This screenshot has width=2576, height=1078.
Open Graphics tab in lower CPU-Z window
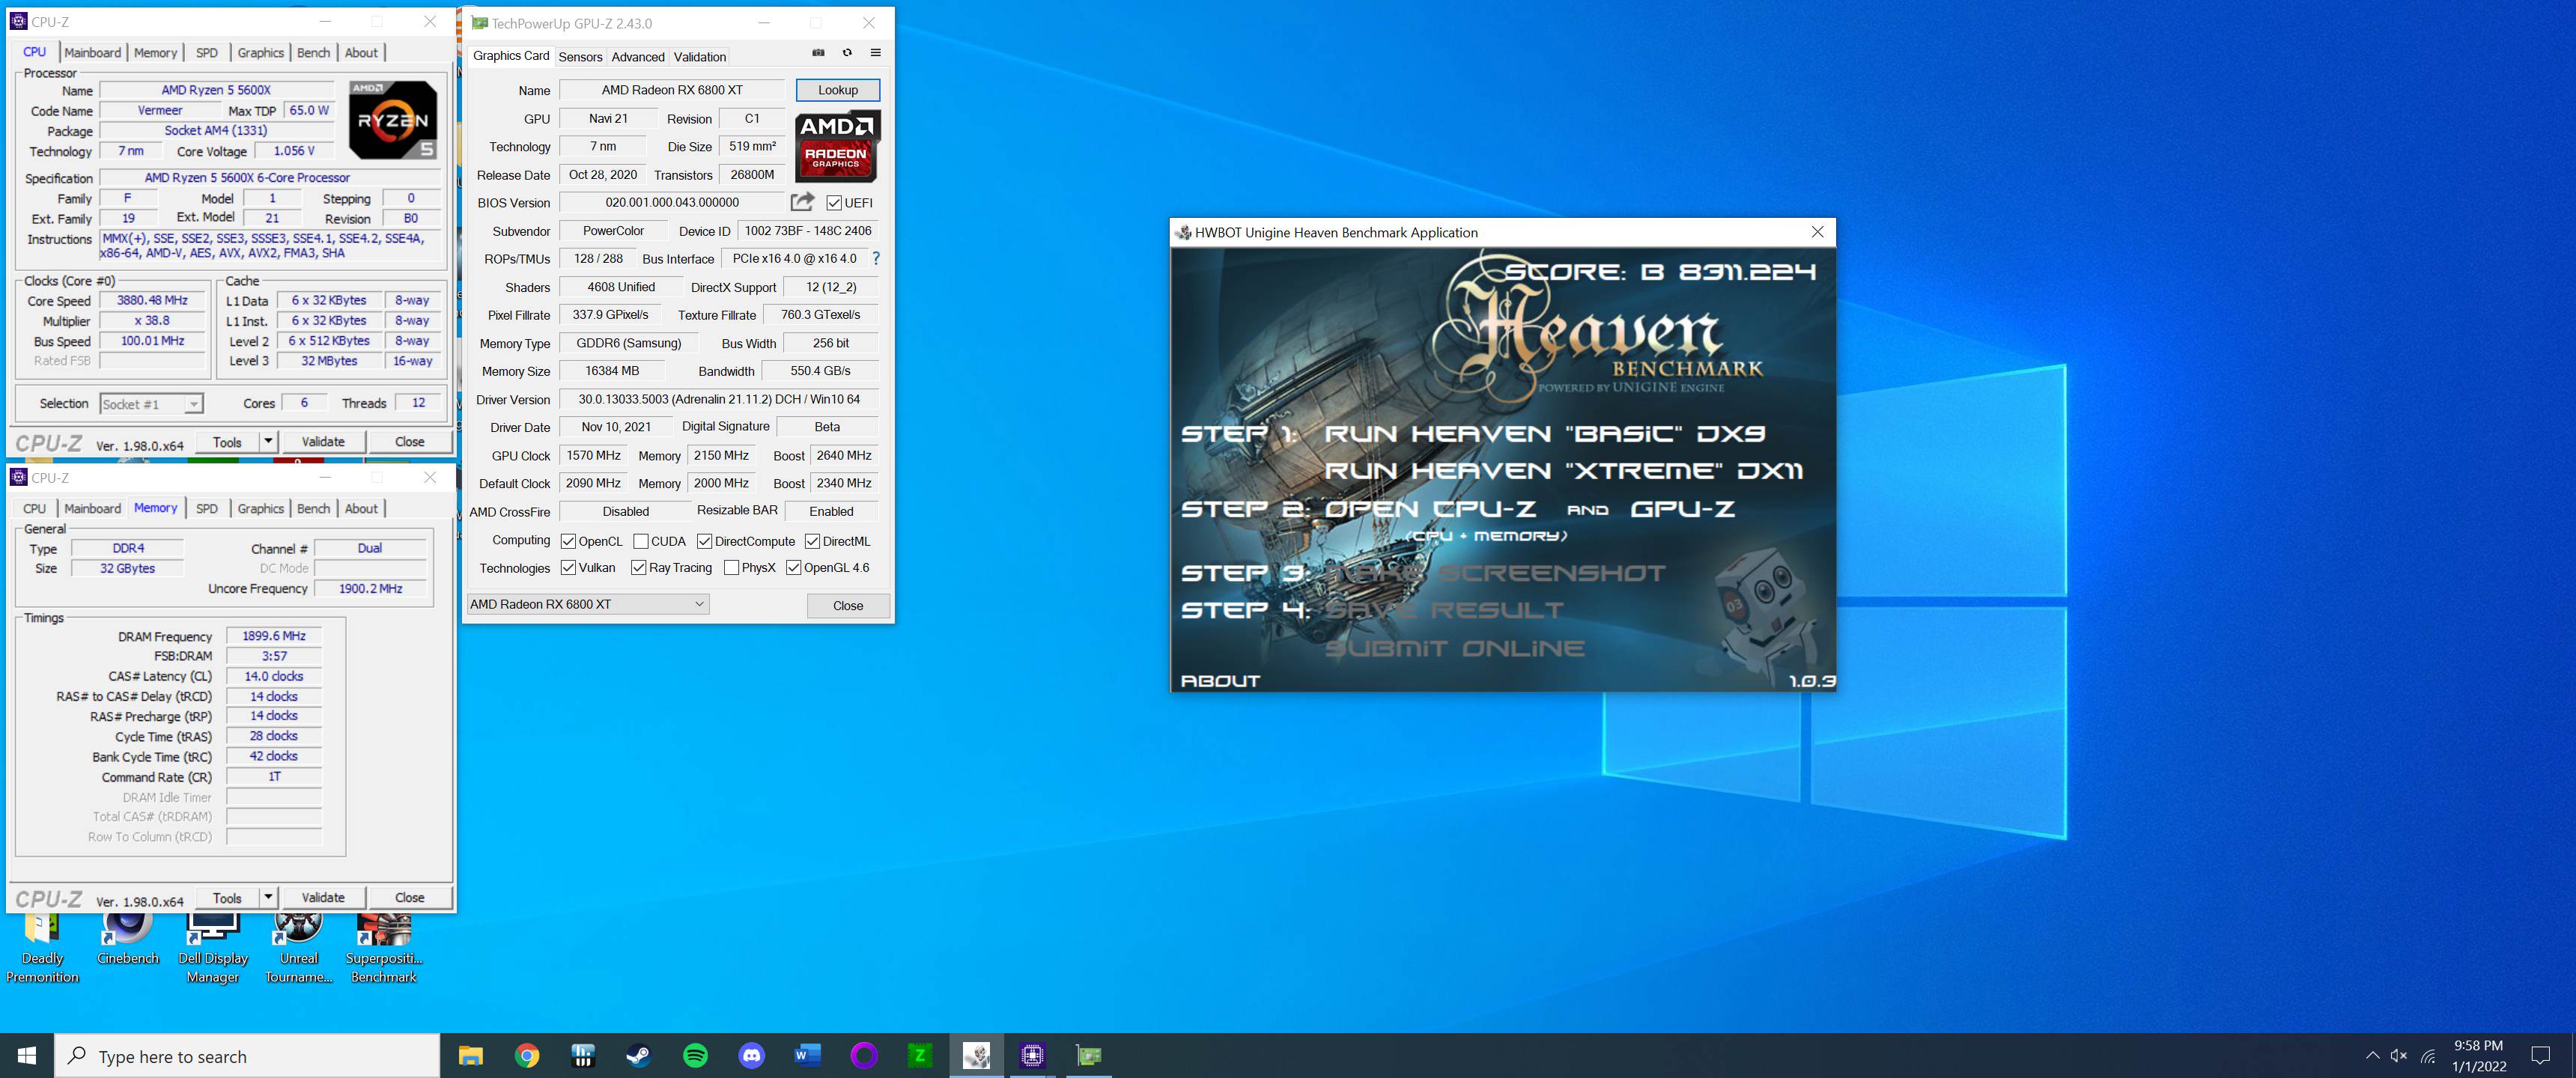click(x=260, y=509)
